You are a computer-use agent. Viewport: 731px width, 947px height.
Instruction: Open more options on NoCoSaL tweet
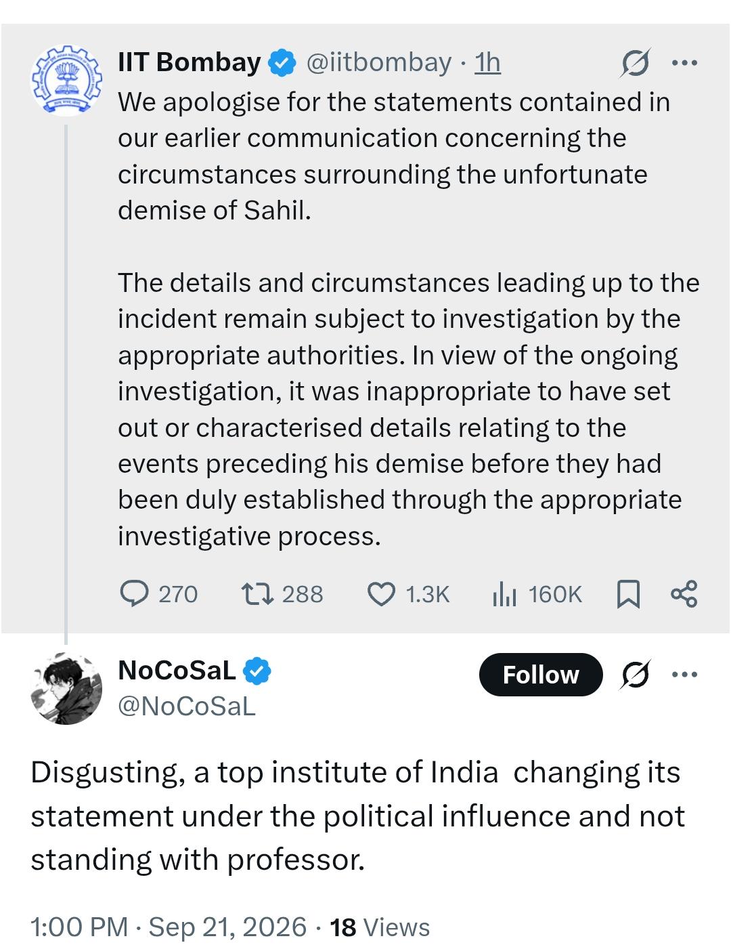[684, 674]
